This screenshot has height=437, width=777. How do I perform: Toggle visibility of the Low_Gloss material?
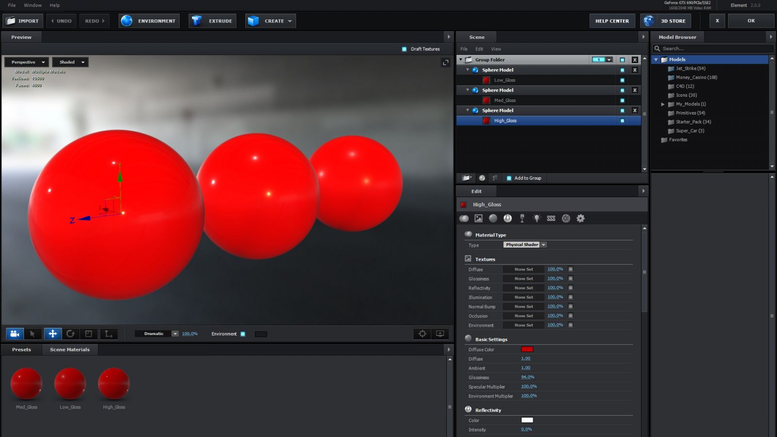tap(623, 80)
